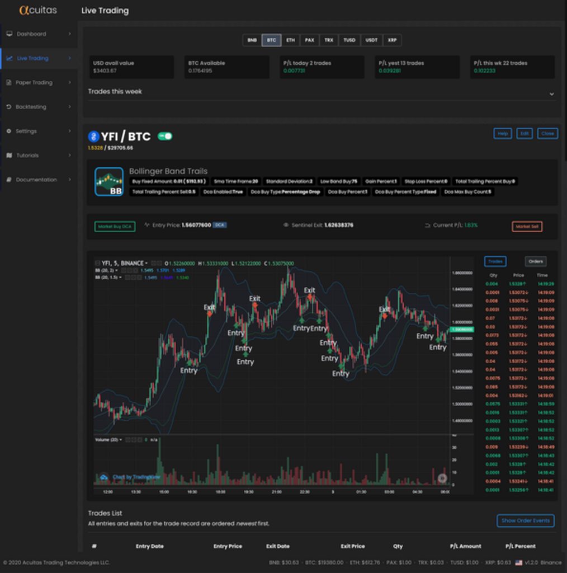Switch to the Orders tab beside chart

click(536, 261)
